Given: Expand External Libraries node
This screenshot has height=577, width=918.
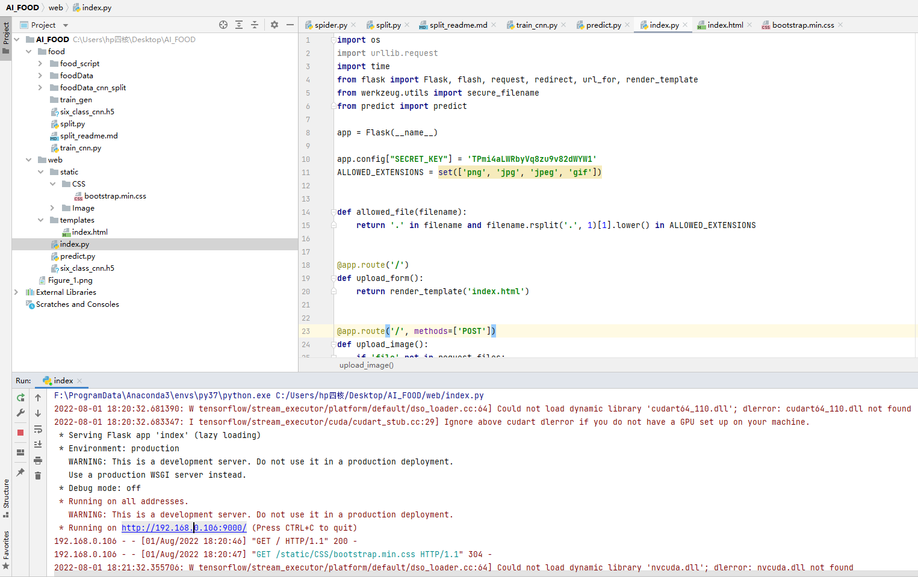Looking at the screenshot, I should click(x=16, y=292).
